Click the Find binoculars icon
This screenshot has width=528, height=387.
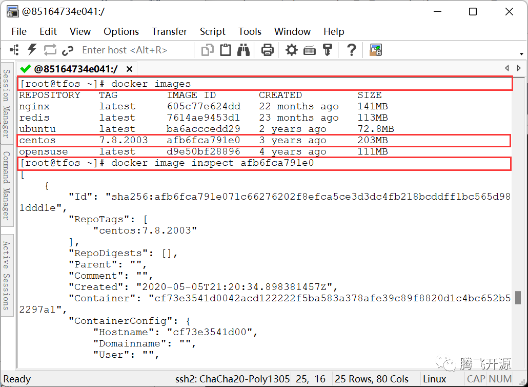tap(243, 50)
